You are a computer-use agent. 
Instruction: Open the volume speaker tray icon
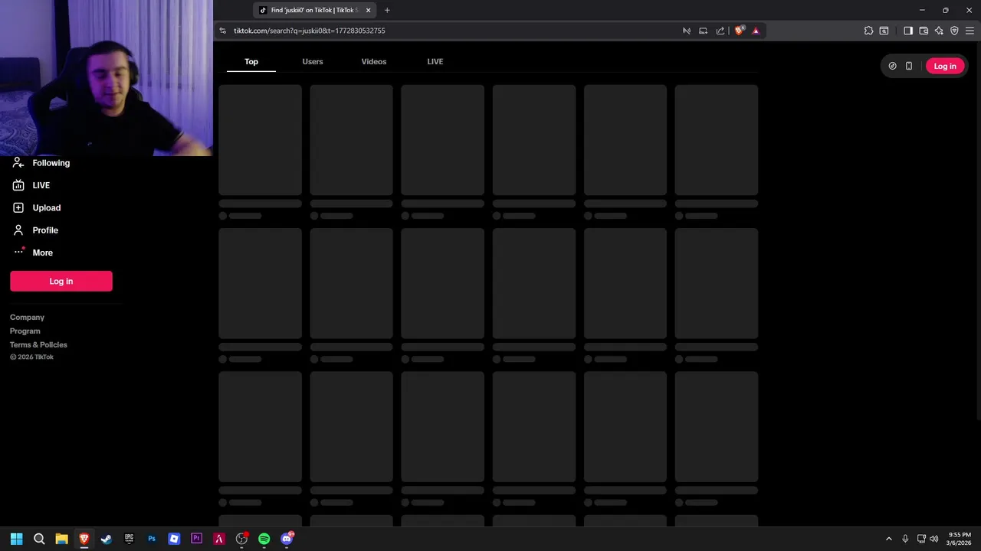(x=933, y=539)
